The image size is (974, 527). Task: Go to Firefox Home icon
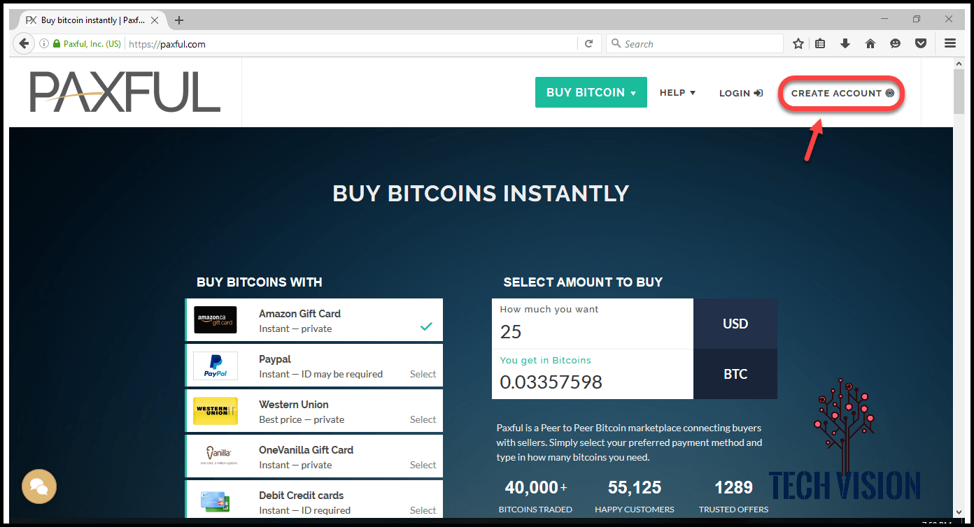870,43
